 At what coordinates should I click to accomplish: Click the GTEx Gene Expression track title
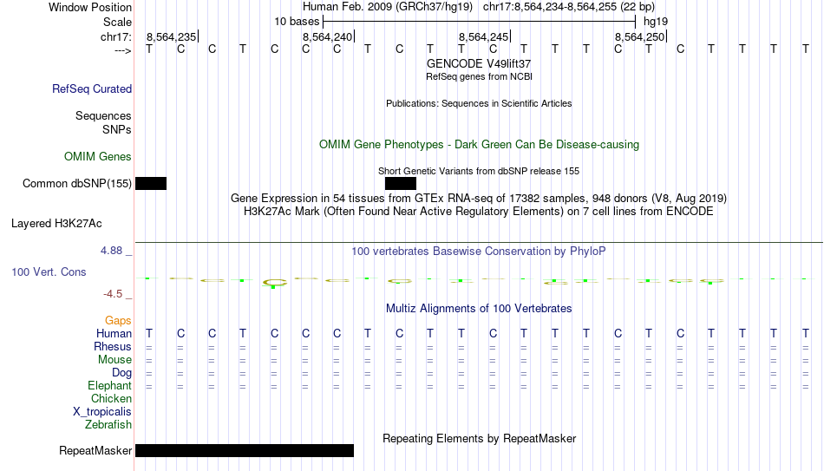pos(479,198)
